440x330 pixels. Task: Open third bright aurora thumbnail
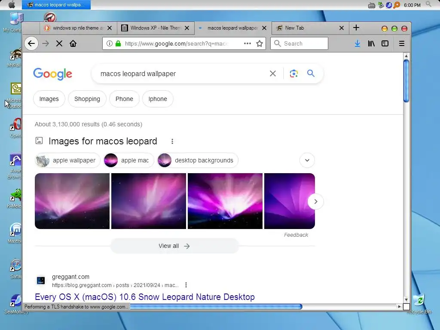pyautogui.click(x=225, y=201)
